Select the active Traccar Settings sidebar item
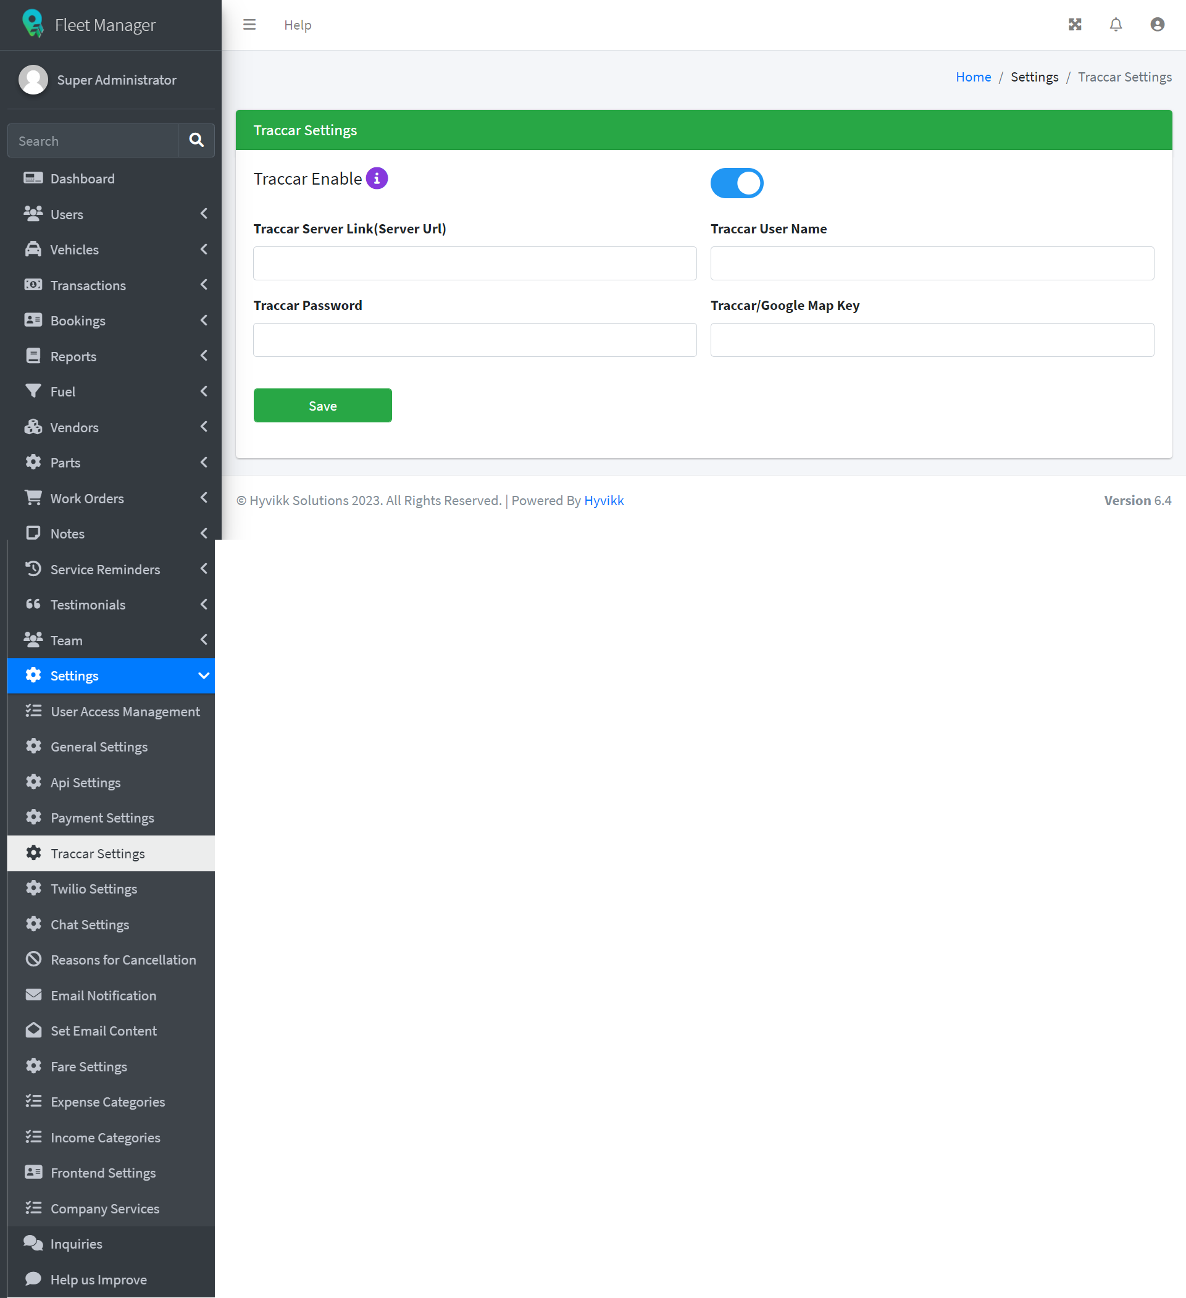Viewport: 1186px width, 1298px height. [111, 853]
